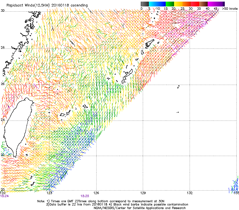Click the red 30-35 knots legend swatch

195,4
